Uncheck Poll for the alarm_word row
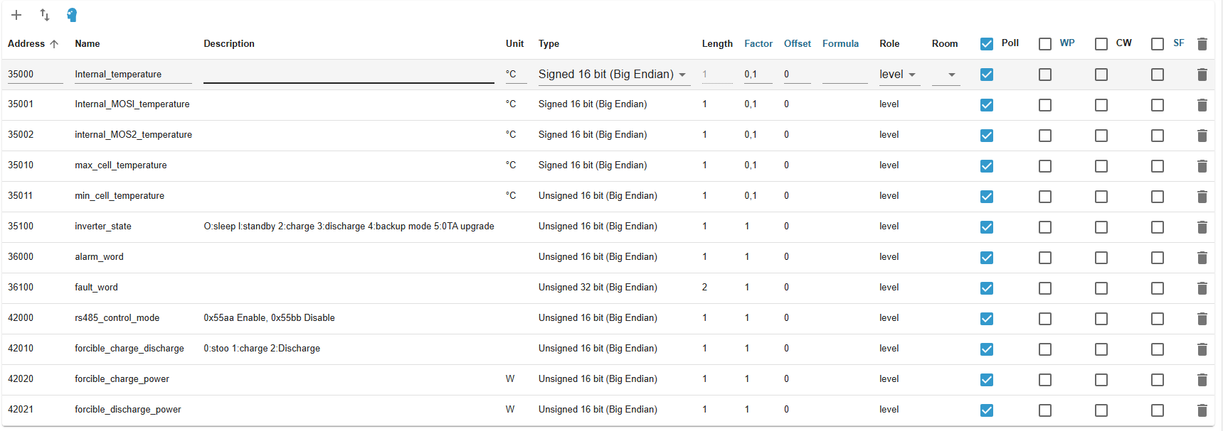The width and height of the screenshot is (1223, 431). [x=987, y=258]
